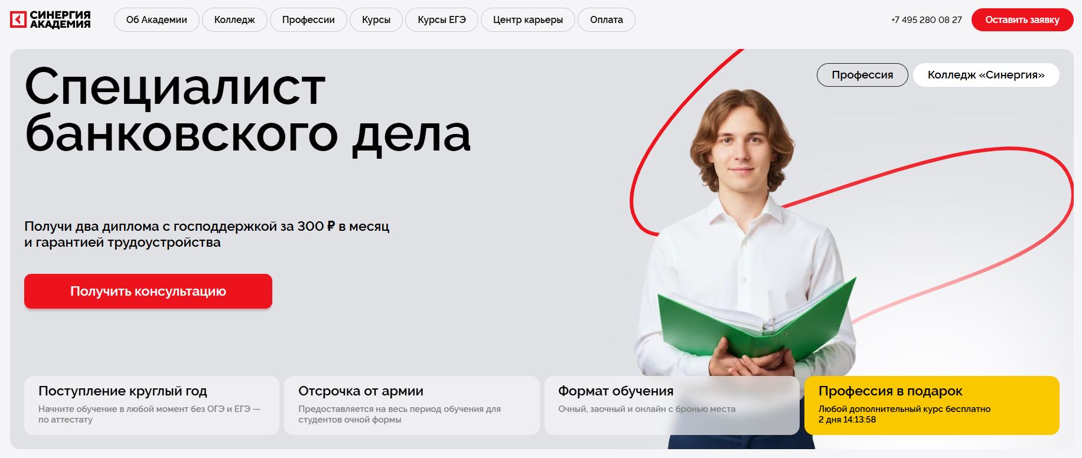
Task: Click the heading Специалист банковского дела
Action: click(x=247, y=111)
